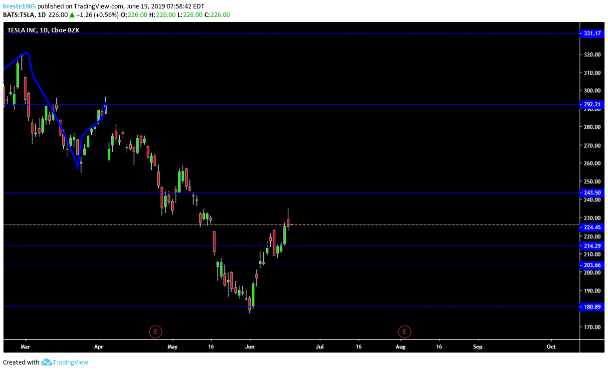Click the 170.00 tick on price axis
The width and height of the screenshot is (608, 371).
pos(593,327)
